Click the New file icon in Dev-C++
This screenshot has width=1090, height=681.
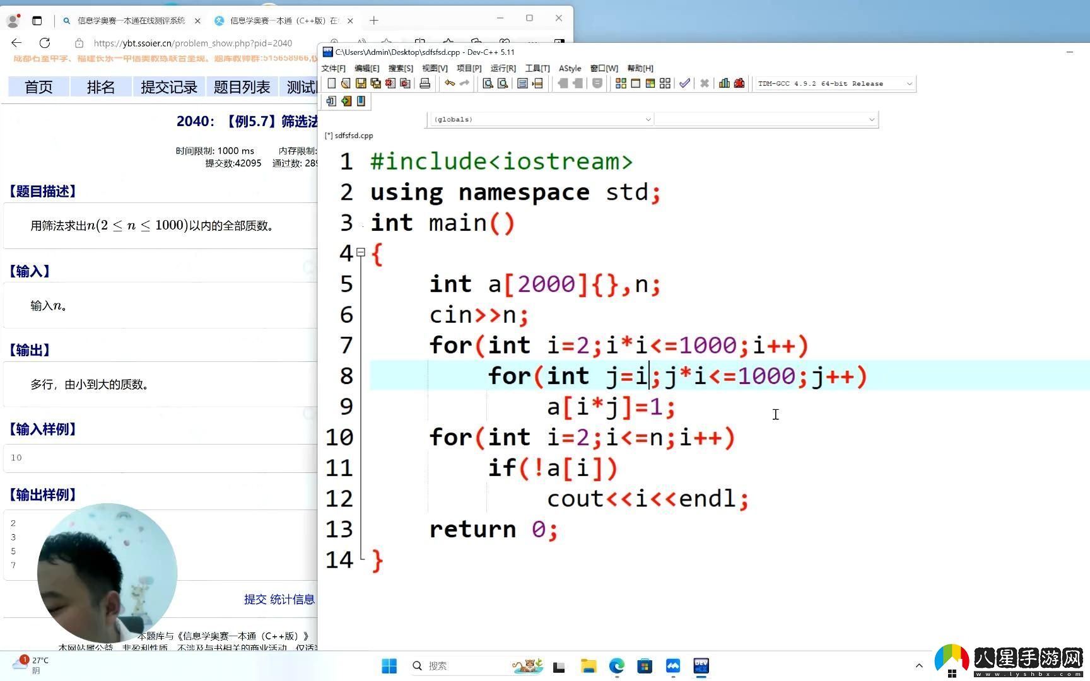[x=332, y=84]
